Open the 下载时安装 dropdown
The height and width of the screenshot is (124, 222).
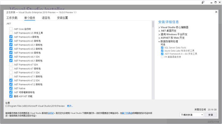[192, 115]
